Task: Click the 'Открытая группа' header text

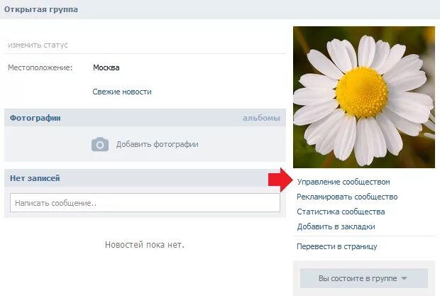Action: (41, 9)
